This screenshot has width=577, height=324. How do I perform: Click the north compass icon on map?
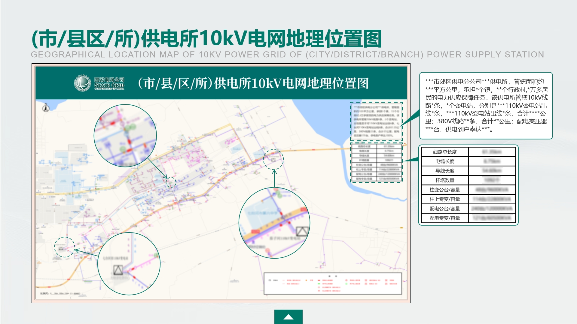(46, 108)
